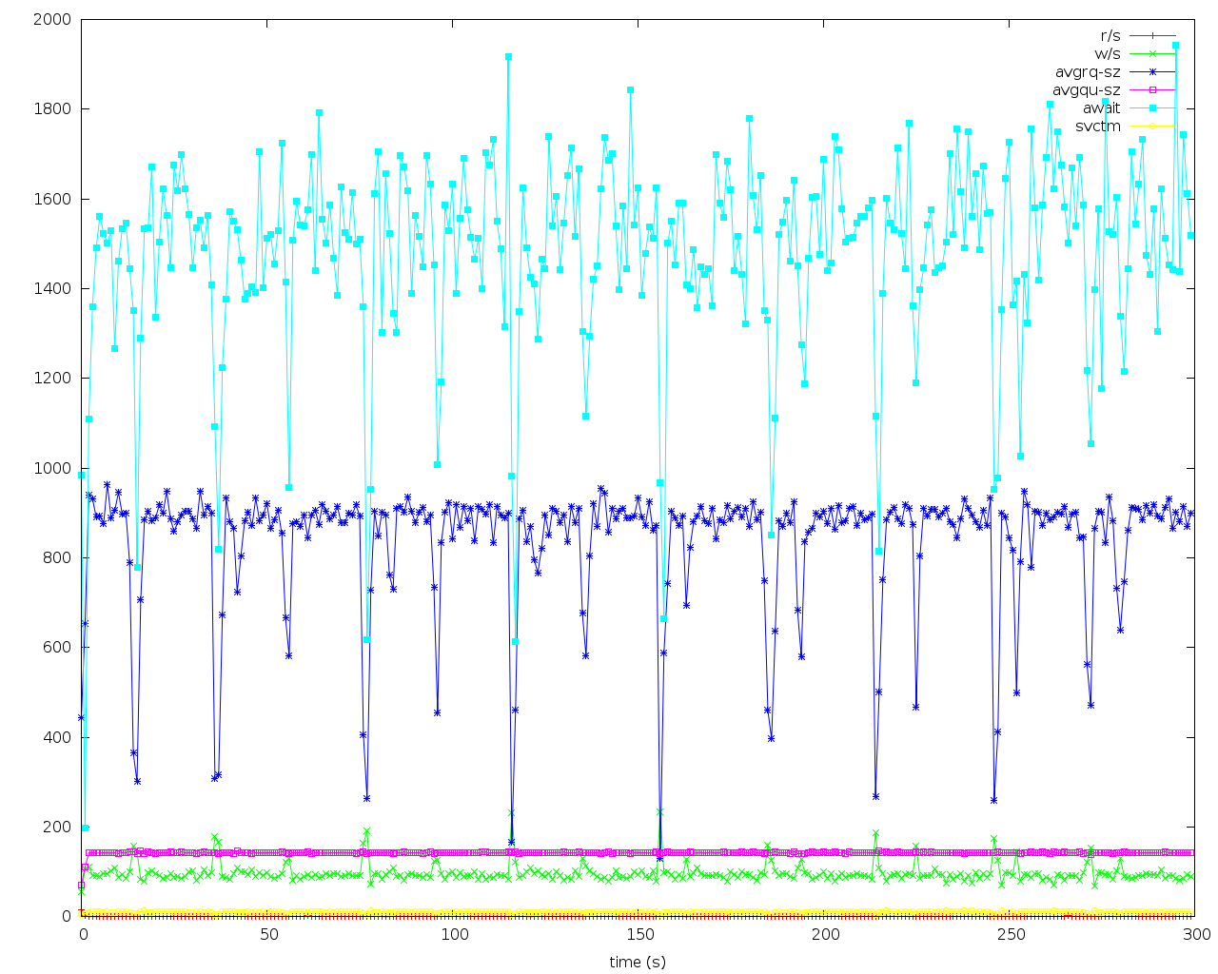Click the y-axis label 2000
Image resolution: width=1218 pixels, height=974 pixels.
[52, 19]
